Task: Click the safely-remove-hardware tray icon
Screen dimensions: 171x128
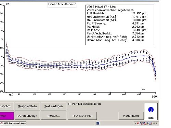Action: pyautogui.click(x=147, y=123)
